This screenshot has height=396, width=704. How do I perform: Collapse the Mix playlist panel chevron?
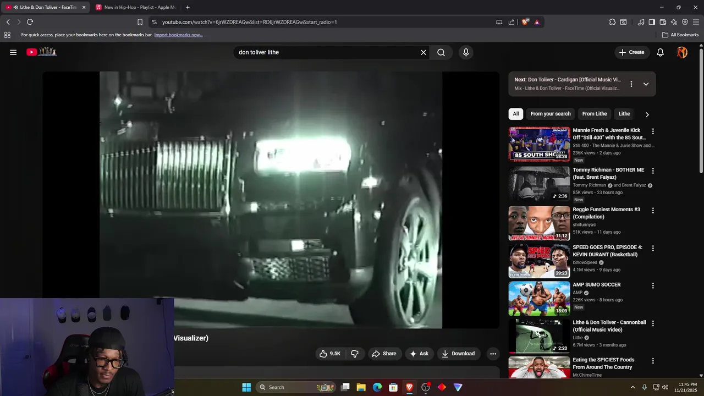(646, 84)
